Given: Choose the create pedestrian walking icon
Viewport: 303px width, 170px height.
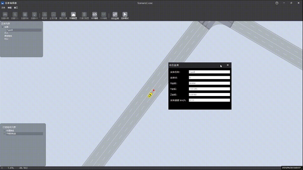Looking at the screenshot, I should coord(15,16).
